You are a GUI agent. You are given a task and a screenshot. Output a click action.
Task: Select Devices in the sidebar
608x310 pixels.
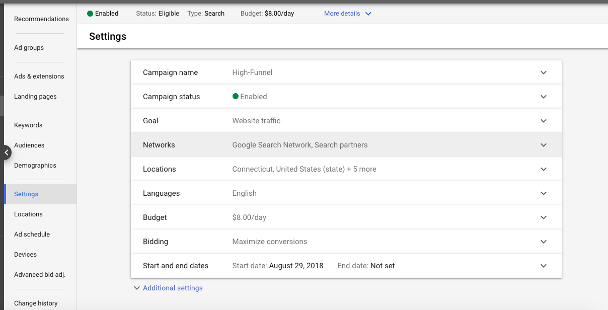pyautogui.click(x=25, y=254)
